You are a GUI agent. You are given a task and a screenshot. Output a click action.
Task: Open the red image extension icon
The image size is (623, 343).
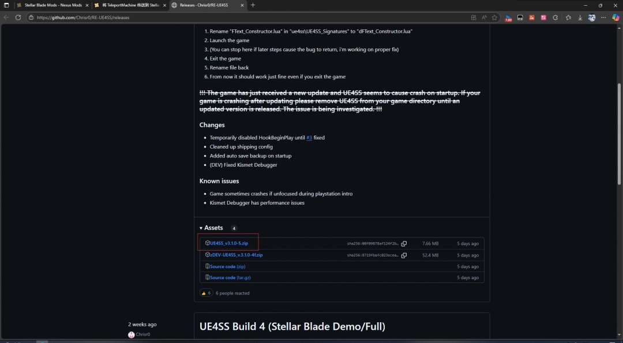click(532, 17)
